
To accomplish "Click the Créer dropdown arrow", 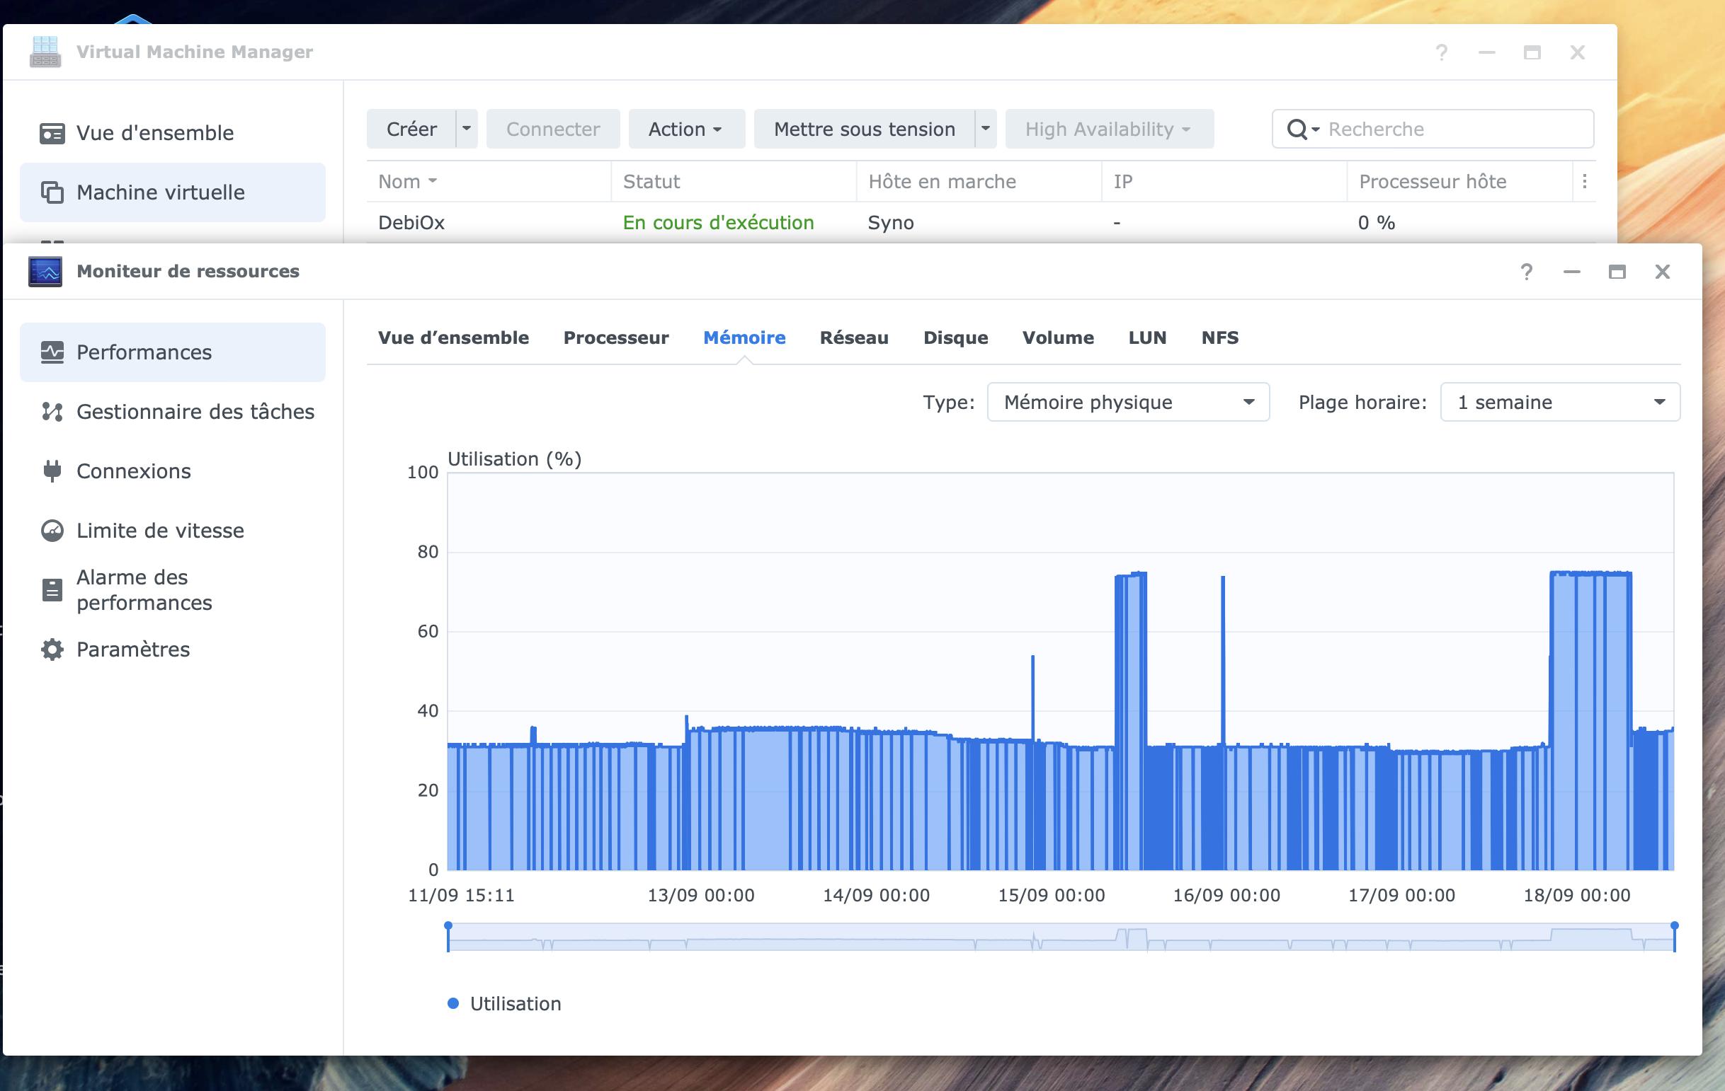I will pos(467,129).
